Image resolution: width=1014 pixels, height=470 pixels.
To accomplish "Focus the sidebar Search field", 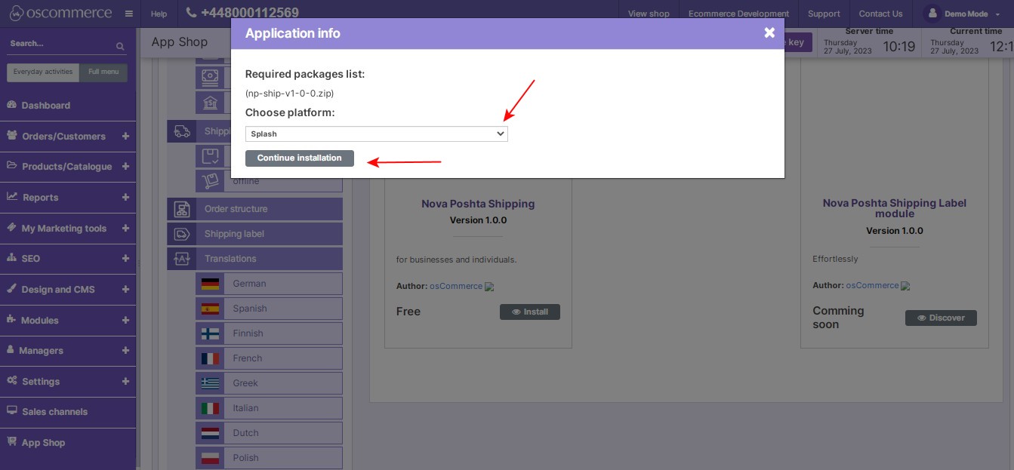I will [x=61, y=44].
